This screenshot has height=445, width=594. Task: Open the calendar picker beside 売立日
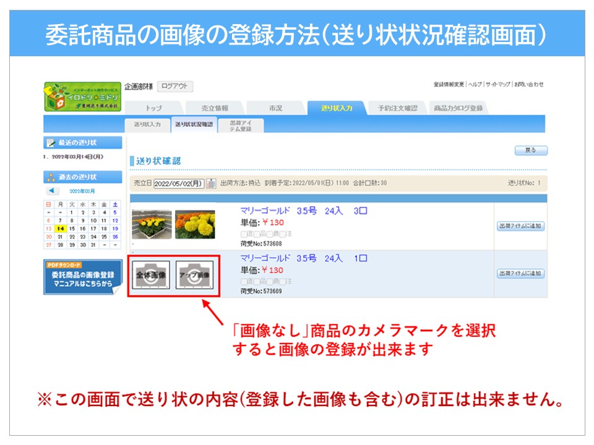(211, 184)
